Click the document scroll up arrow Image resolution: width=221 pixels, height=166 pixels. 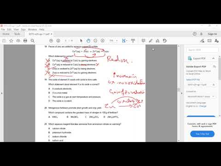[179, 46]
